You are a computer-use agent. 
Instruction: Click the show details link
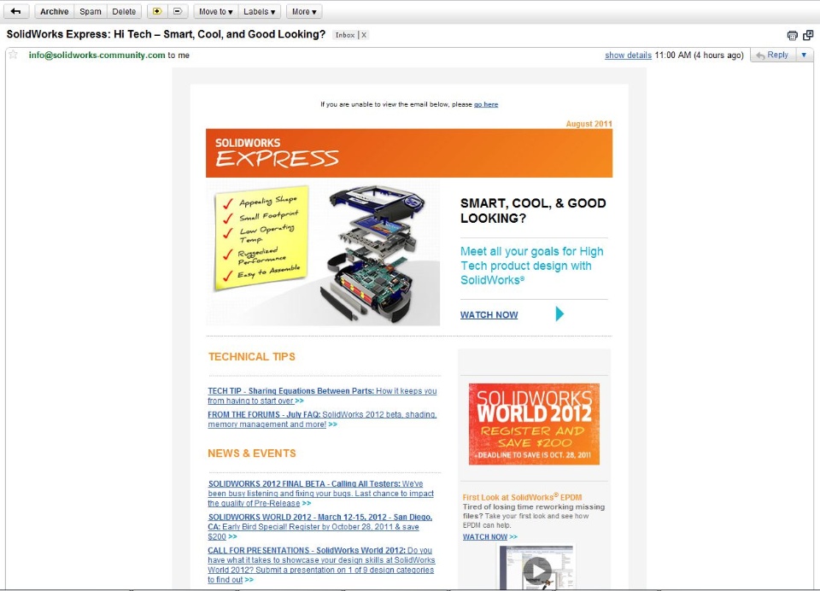point(628,55)
